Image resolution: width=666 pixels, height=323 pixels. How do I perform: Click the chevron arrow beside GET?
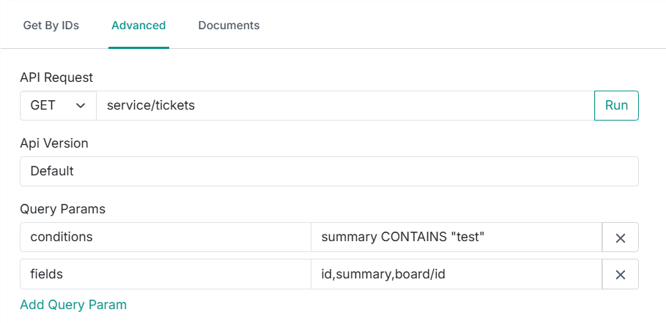point(81,105)
